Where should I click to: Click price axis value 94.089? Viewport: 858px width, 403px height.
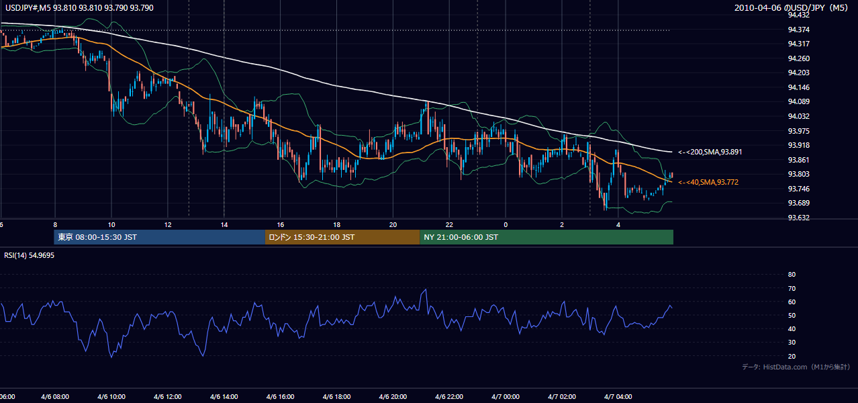(x=799, y=101)
